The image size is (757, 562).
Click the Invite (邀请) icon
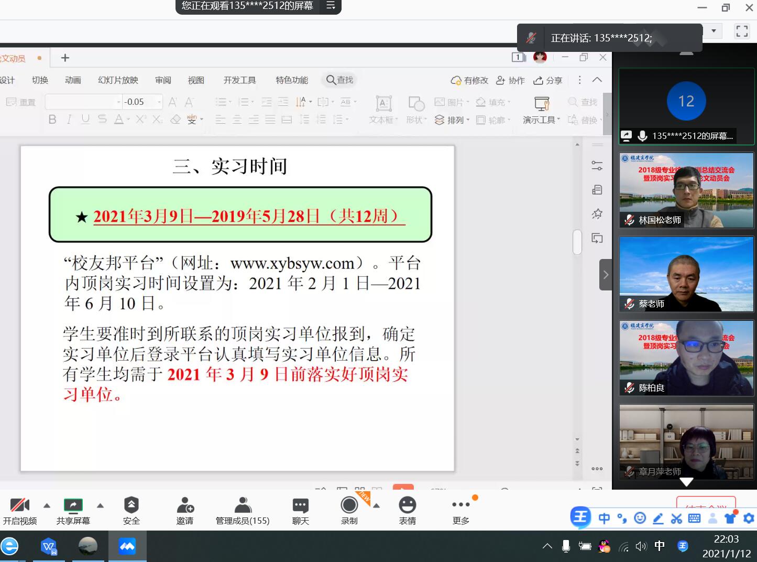[185, 507]
